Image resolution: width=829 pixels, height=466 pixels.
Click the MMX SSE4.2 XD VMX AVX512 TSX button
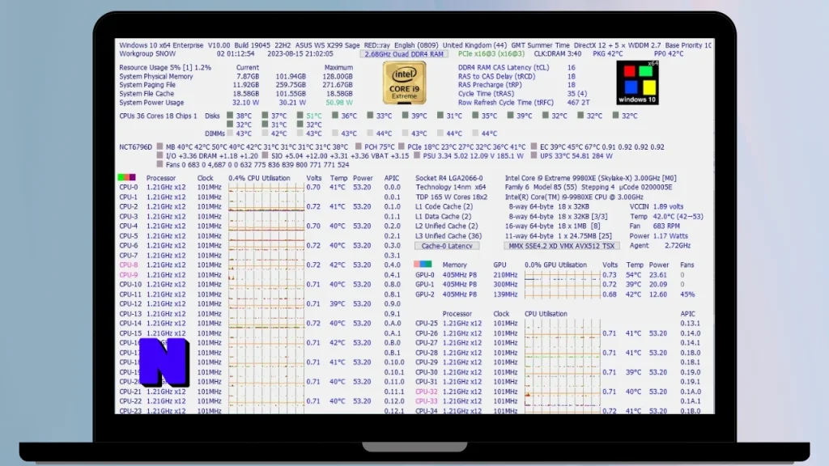click(x=562, y=246)
